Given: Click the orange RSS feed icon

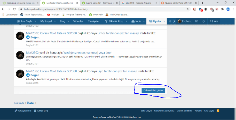Looking at the screenshot, I should 218,111.
